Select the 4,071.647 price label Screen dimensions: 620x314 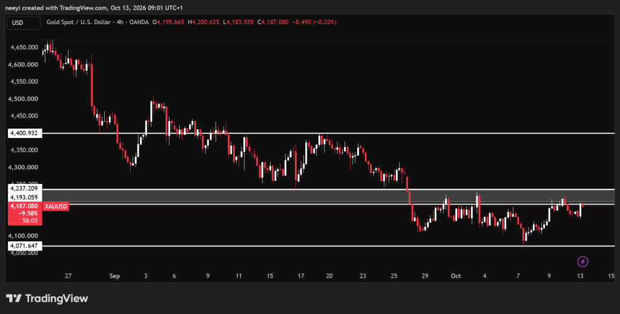25,246
